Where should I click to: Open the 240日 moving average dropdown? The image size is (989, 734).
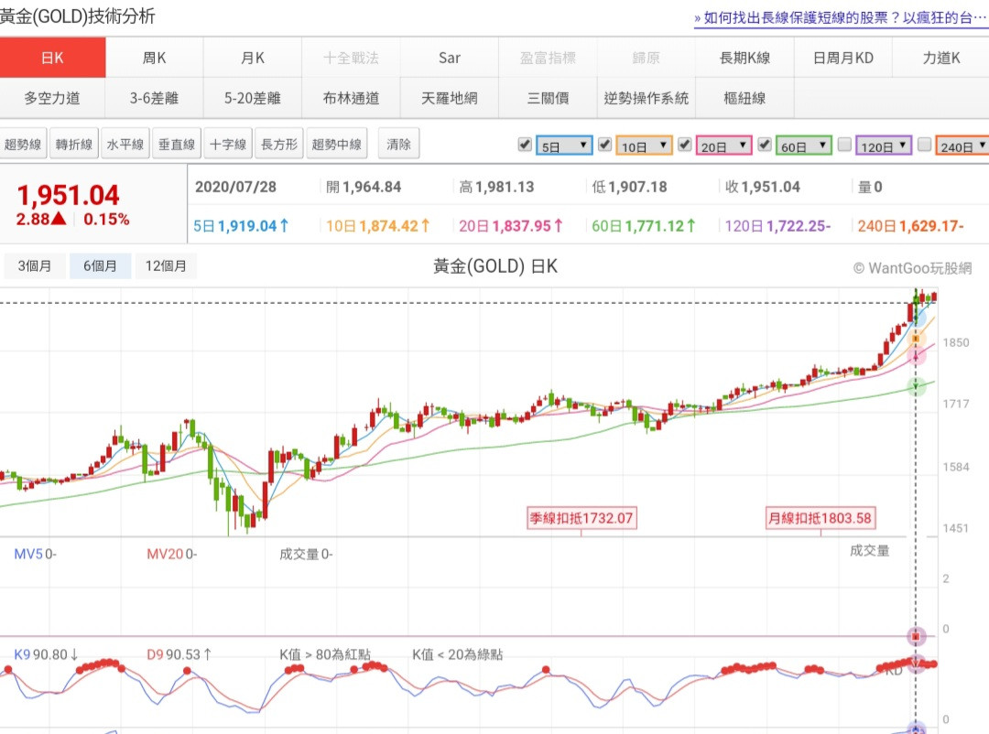(x=962, y=146)
